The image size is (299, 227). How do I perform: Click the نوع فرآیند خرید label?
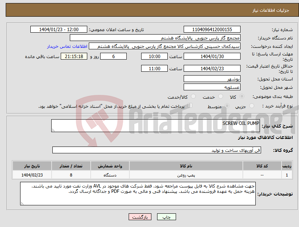pos(277,106)
